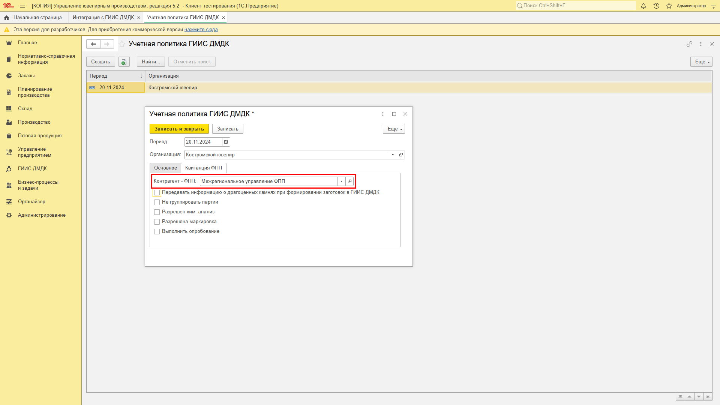Click the forward navigation arrow
Viewport: 720px width, 405px height.
tap(107, 44)
